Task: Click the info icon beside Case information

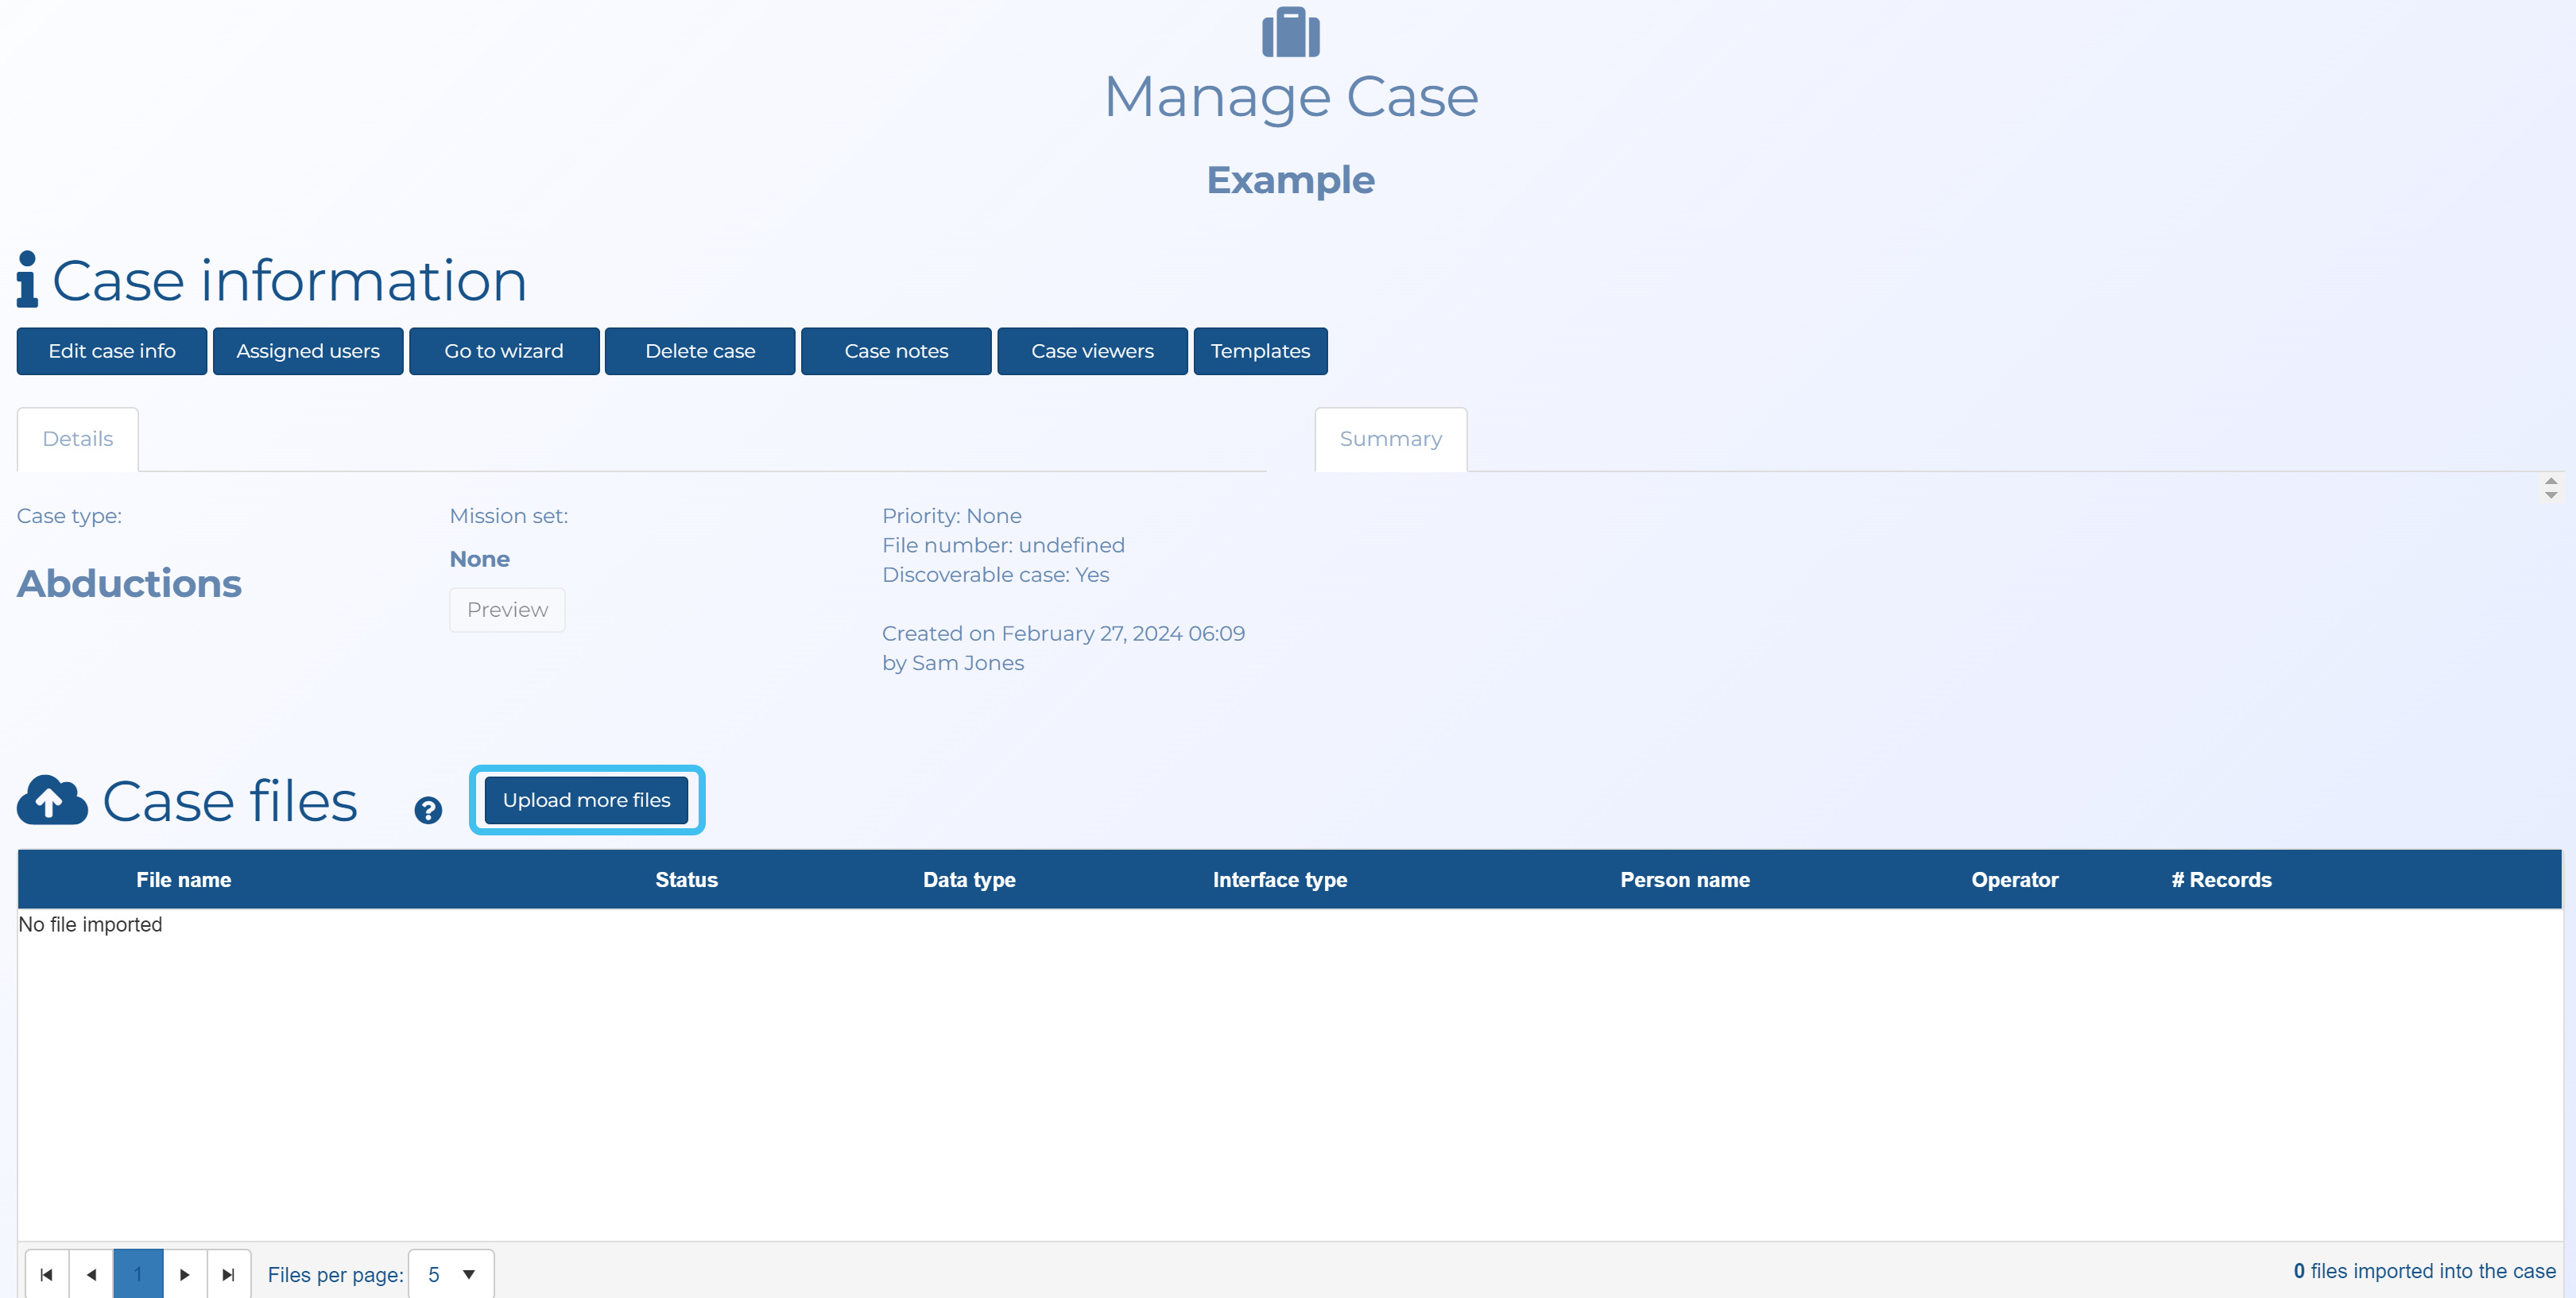Action: coord(27,280)
